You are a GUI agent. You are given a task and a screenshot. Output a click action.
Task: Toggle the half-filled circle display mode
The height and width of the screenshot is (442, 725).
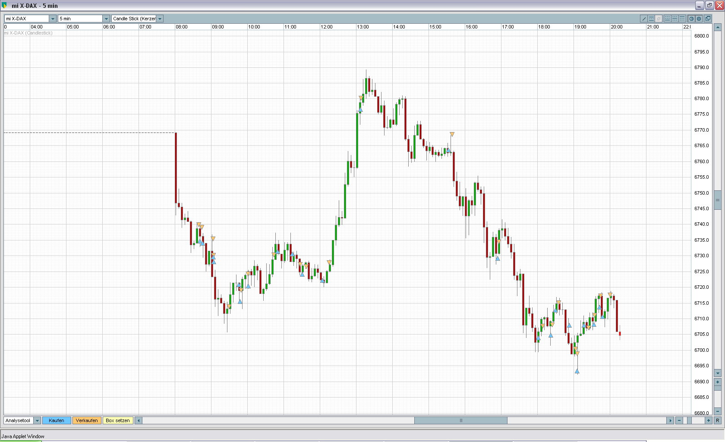[x=691, y=19]
